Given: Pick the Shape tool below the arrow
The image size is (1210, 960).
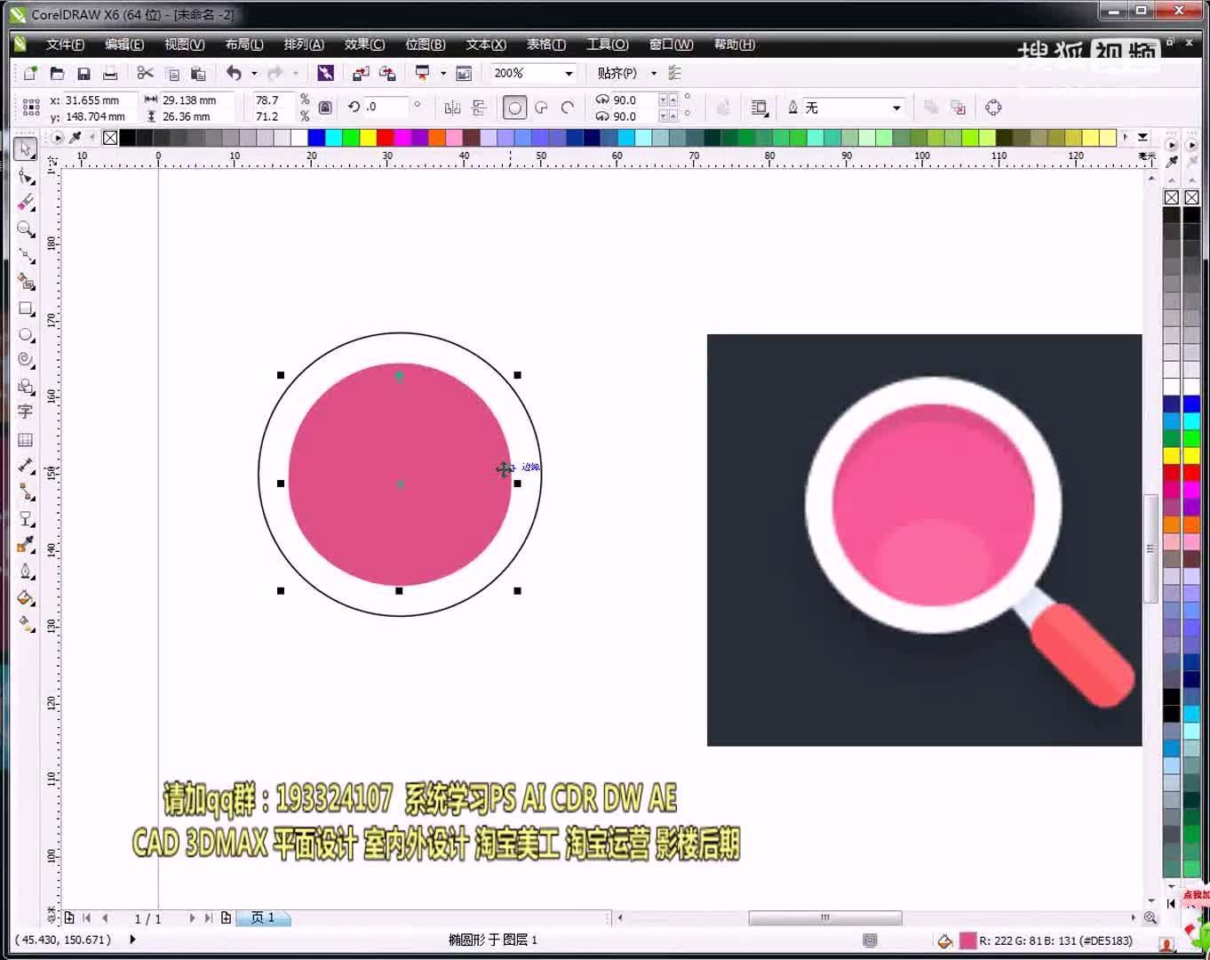Looking at the screenshot, I should (x=26, y=175).
